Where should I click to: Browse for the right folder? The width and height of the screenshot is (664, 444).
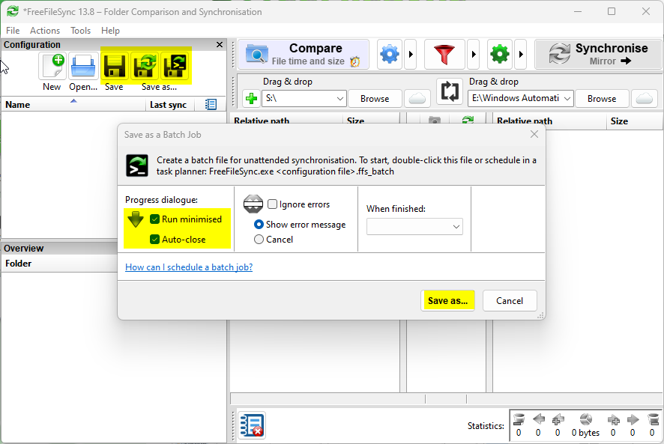(602, 99)
